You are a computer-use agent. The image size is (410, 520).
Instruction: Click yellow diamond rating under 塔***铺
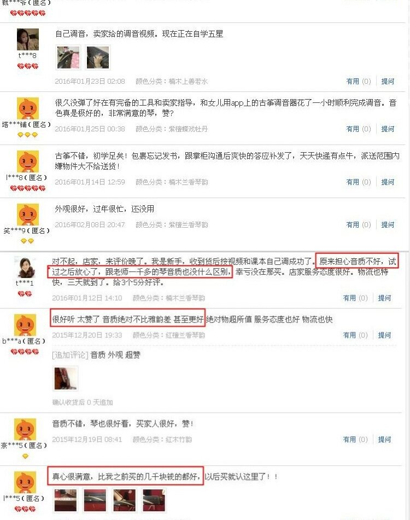click(28, 135)
